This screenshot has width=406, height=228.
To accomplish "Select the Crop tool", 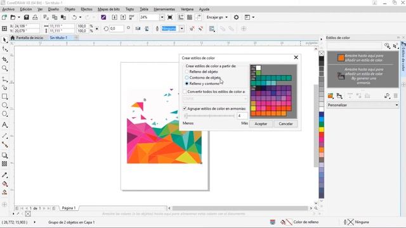I will click(4, 59).
